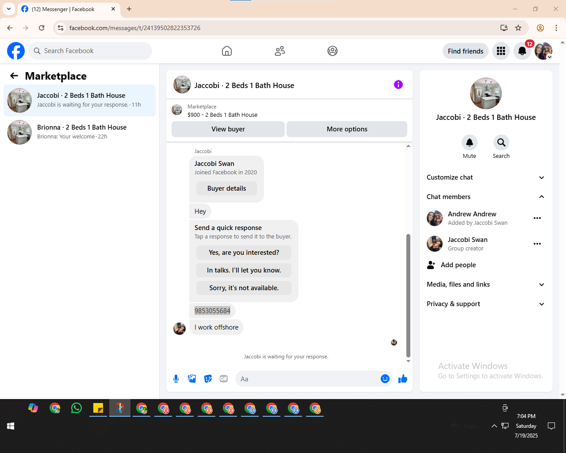
Task: Choose a sticker icon
Action: [x=208, y=379]
